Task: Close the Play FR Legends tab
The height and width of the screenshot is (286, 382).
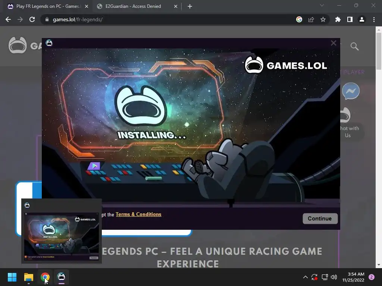Action: point(87,6)
